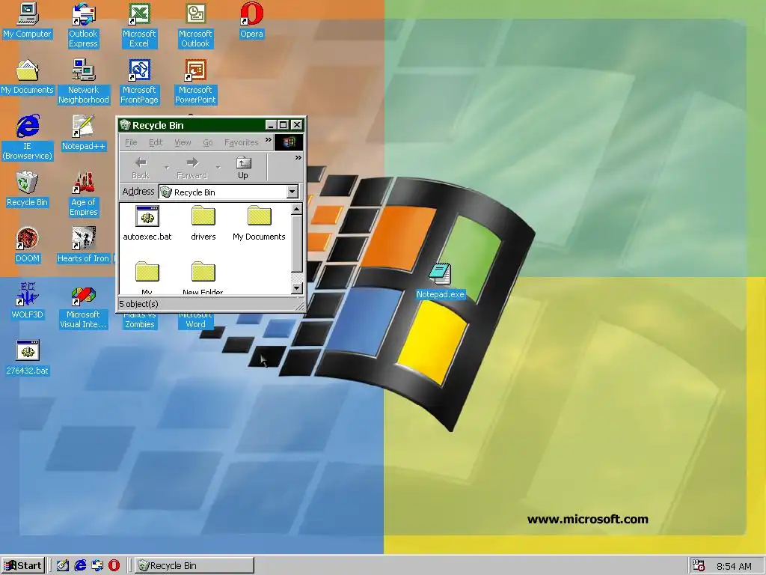The image size is (766, 575).
Task: Go Up one folder level
Action: click(x=243, y=168)
